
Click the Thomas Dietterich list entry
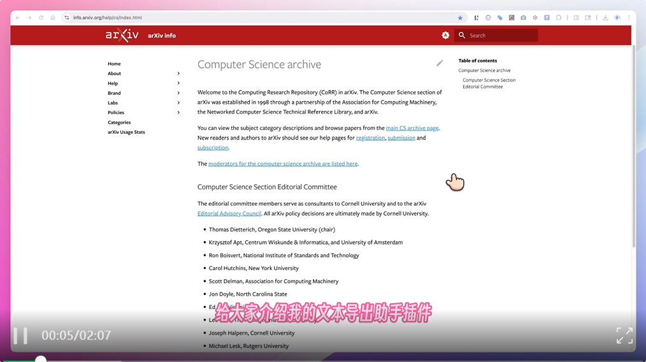(x=272, y=229)
